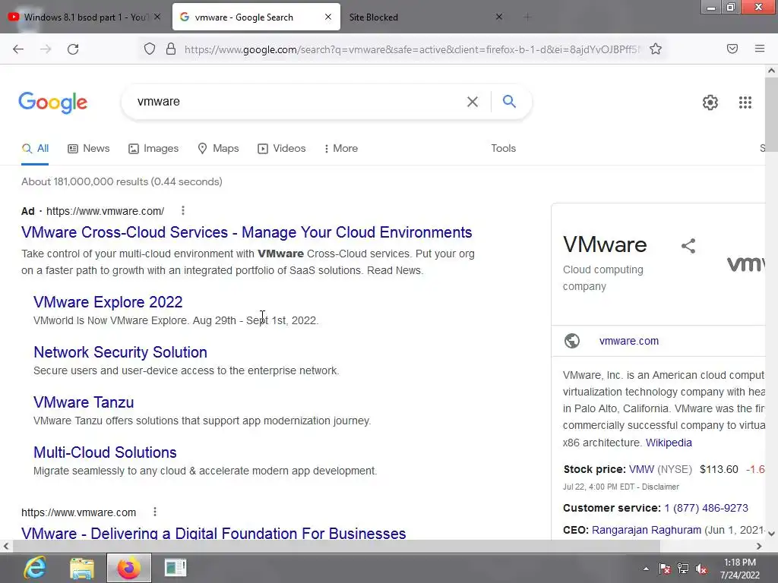Close the Windows 8.1 bsod YouTube tab
The width and height of the screenshot is (778, 583).
pos(157,17)
